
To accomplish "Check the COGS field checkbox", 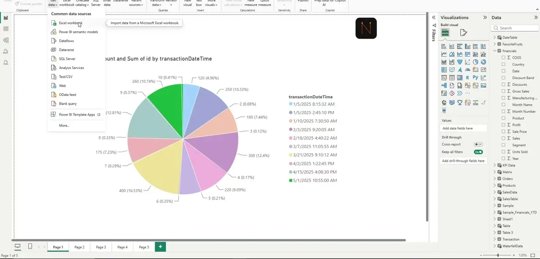I will (x=503, y=58).
